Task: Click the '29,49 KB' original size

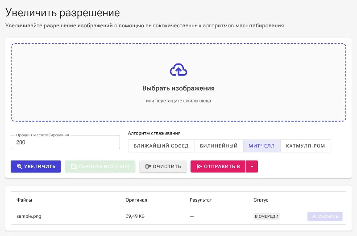Action: 135,216
